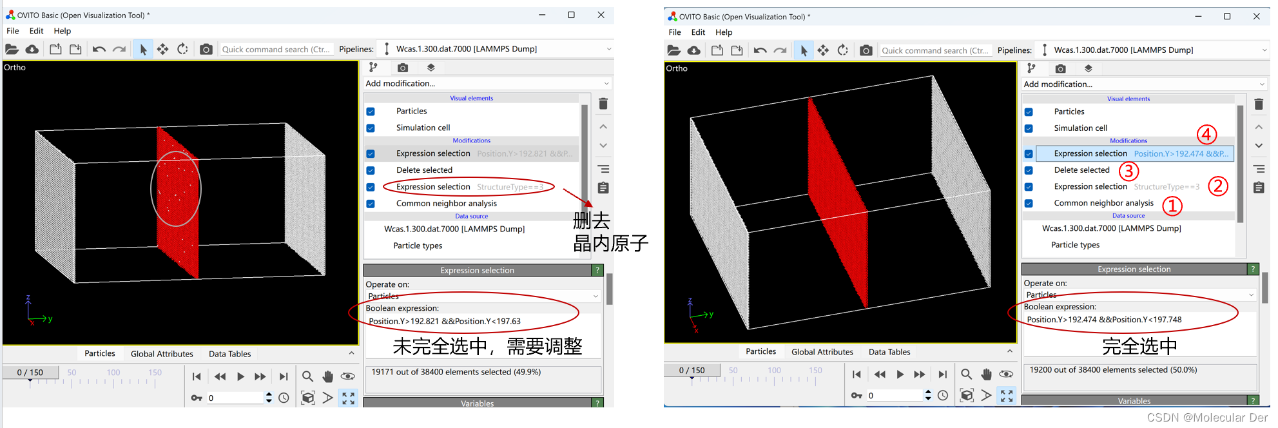Select the selection mode arrow tool in left window
Screen dimensions: 1278x428
point(143,49)
